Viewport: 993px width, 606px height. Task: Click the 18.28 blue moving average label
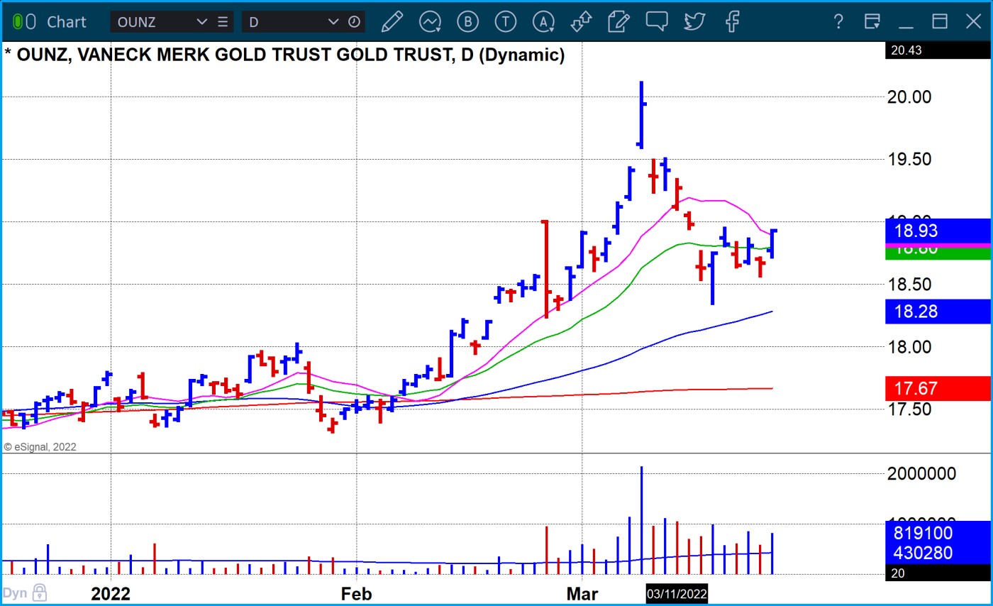point(938,311)
